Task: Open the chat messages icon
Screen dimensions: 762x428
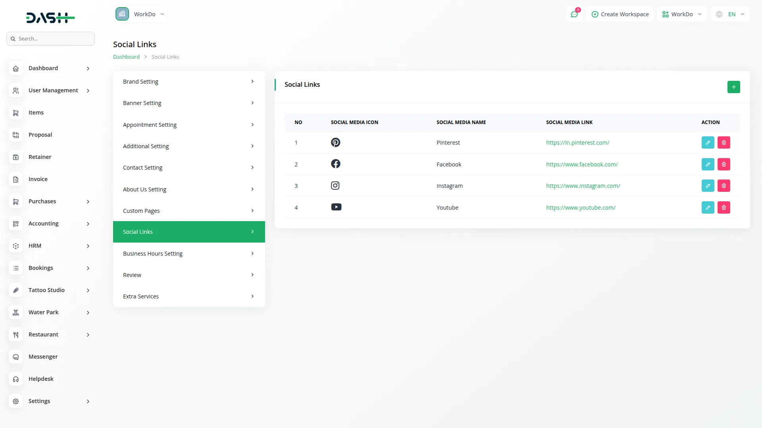Action: (x=574, y=14)
